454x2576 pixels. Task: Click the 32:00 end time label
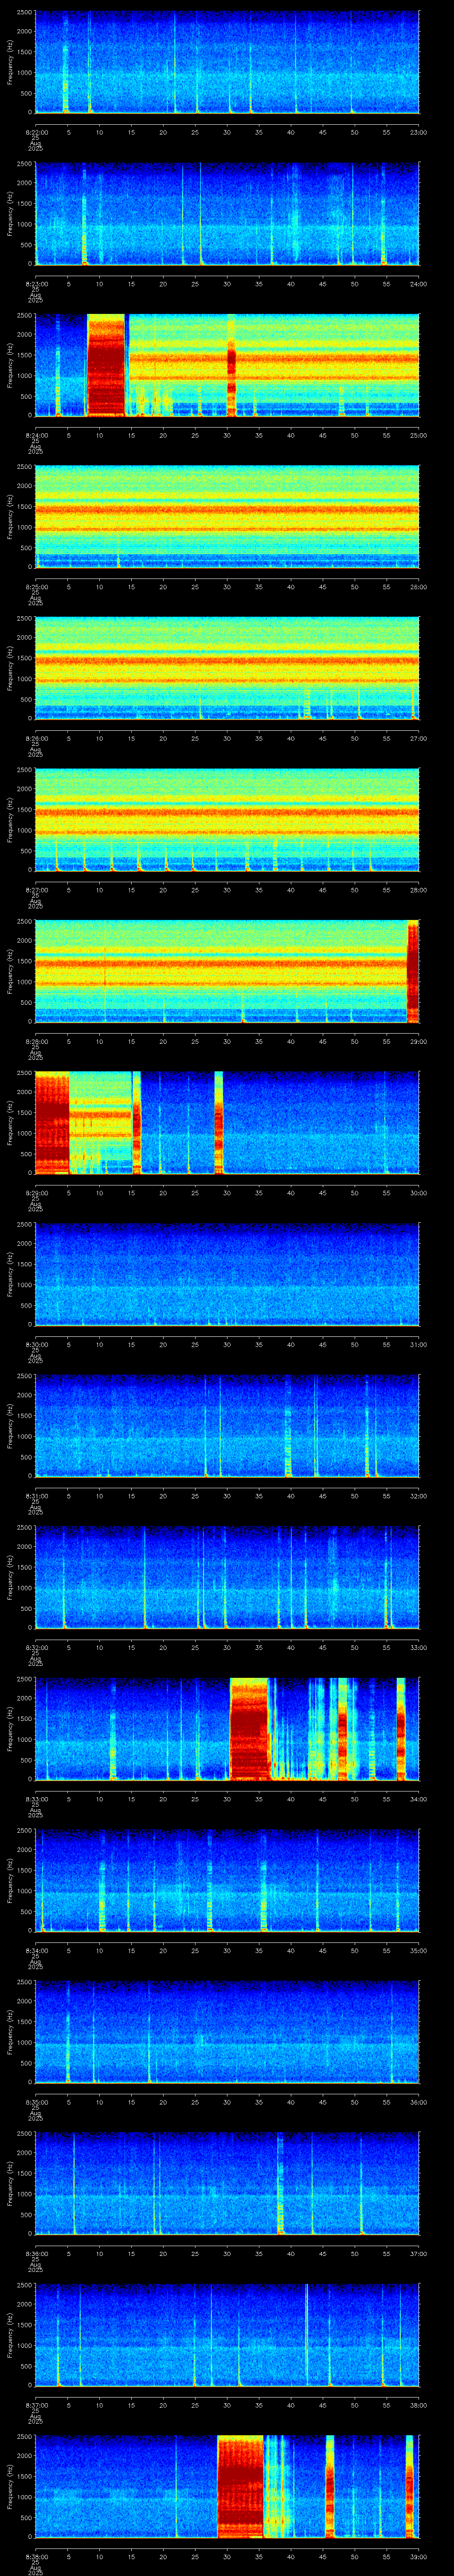(x=418, y=1497)
